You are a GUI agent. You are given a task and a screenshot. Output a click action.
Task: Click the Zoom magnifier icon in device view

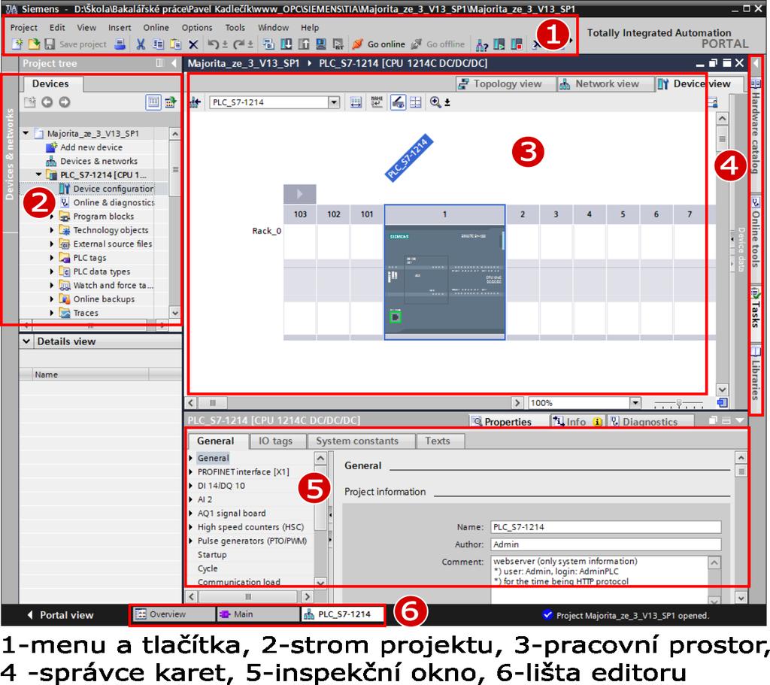[x=435, y=102]
